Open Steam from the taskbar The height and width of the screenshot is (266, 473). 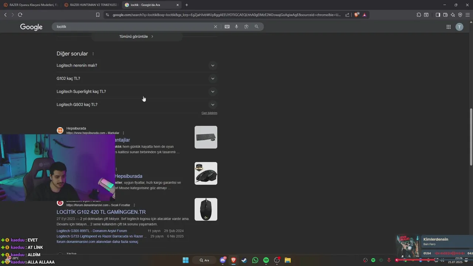[x=244, y=260]
